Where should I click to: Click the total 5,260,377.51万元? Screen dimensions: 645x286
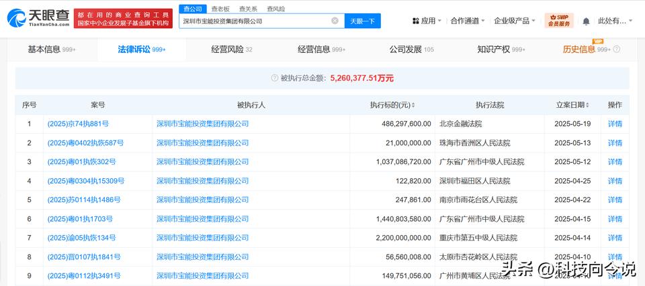tap(362, 78)
